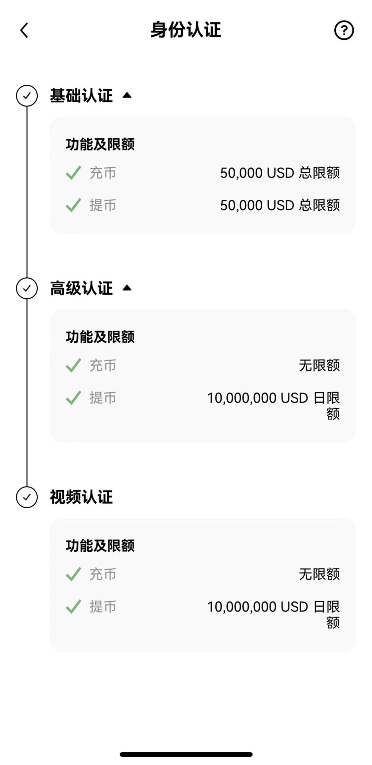
Task: Tap 10,000,000 USD 日限额 under 高级认证
Action: tap(274, 398)
